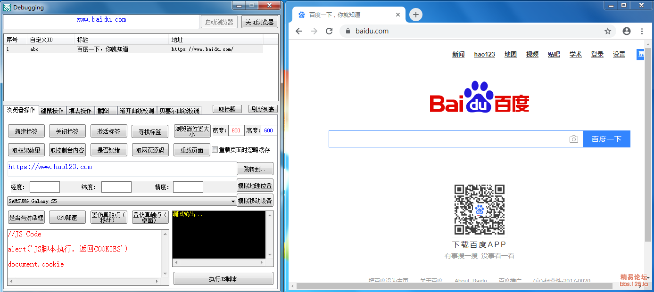
Task: Switch to 贝塞尔曲线校调 tab
Action: coord(179,111)
